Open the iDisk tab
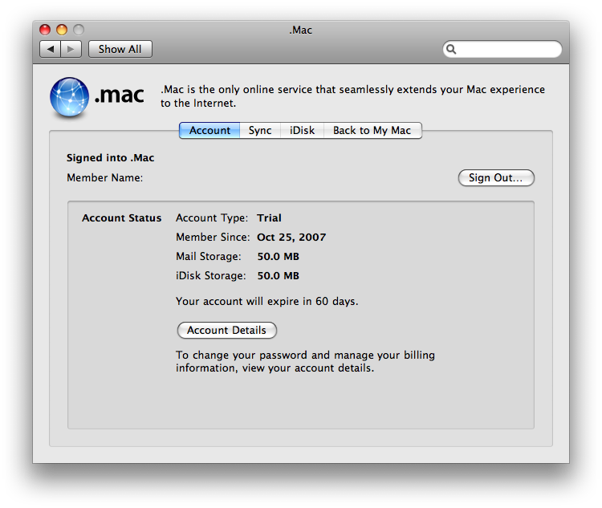The image size is (602, 508). click(x=302, y=131)
